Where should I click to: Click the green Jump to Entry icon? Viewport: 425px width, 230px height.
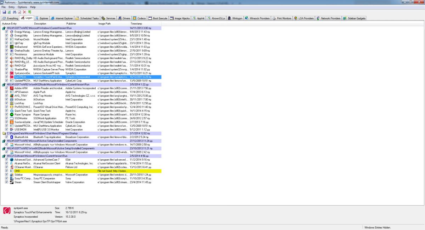[30, 12]
